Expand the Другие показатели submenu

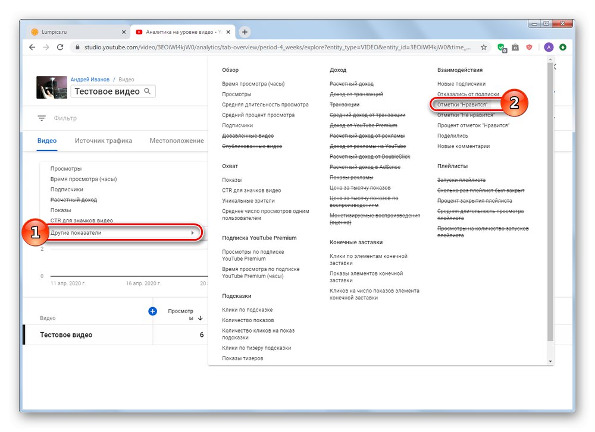[124, 233]
